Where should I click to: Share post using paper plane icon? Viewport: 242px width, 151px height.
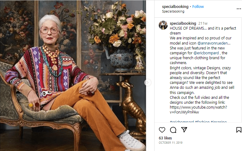tap(184, 130)
